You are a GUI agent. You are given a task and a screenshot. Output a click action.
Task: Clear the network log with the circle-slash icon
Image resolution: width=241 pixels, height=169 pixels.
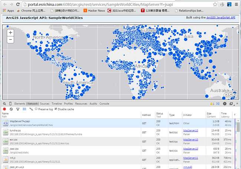pos(11,109)
